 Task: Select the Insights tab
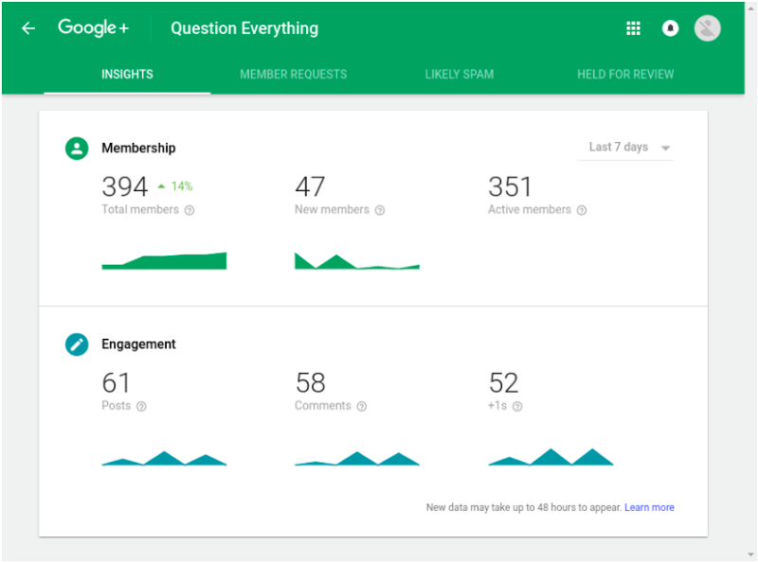point(127,74)
